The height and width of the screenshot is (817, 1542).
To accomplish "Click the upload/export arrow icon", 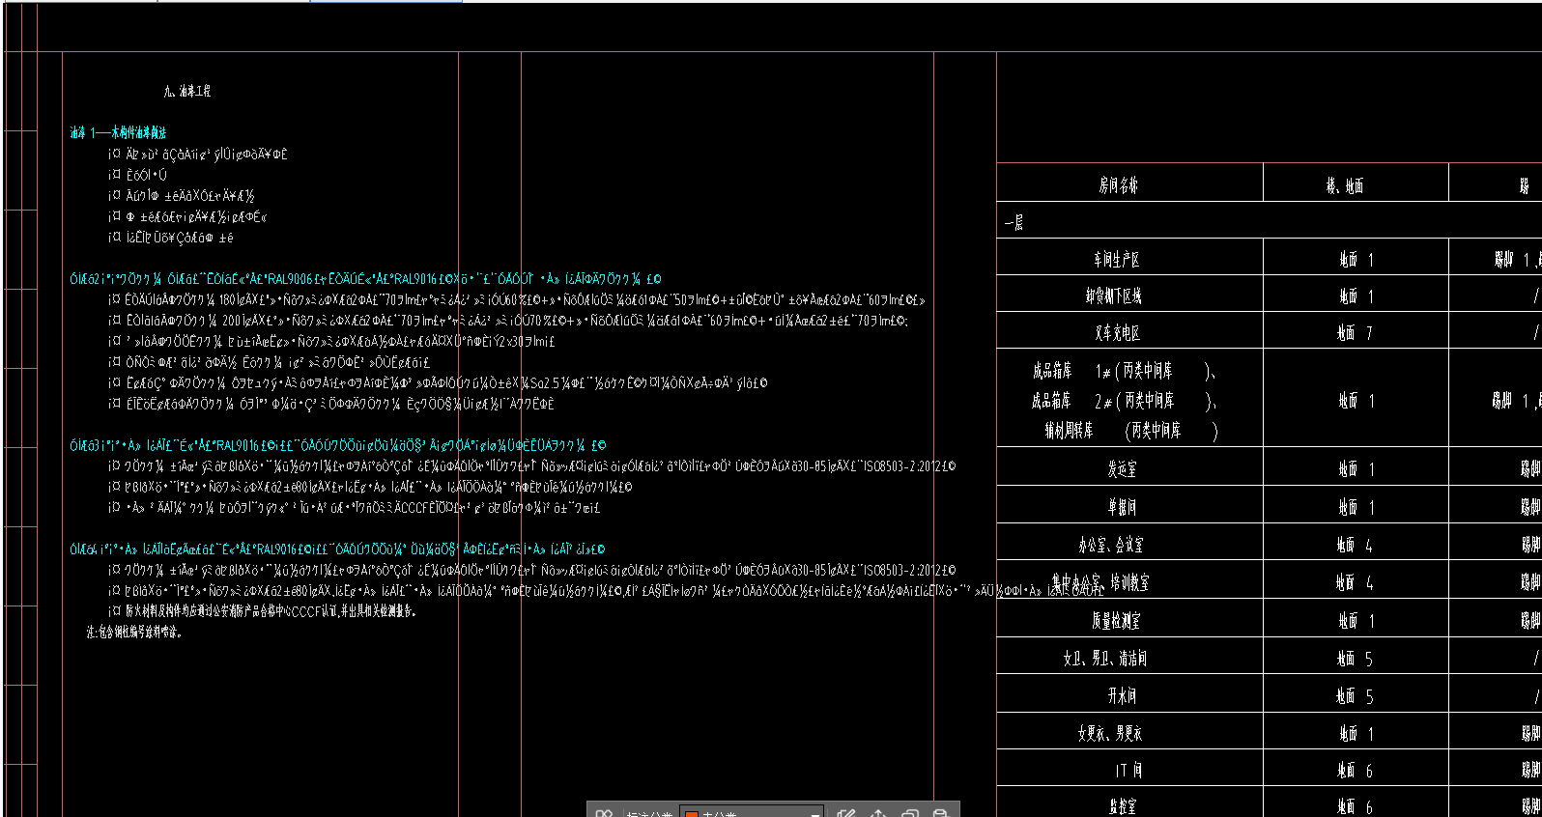I will click(878, 813).
